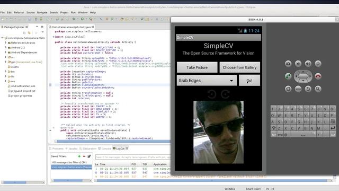The width and height of the screenshot is (339, 191).
Task: Click the Saved Filters horizontal scrollbar
Action: click(72, 180)
